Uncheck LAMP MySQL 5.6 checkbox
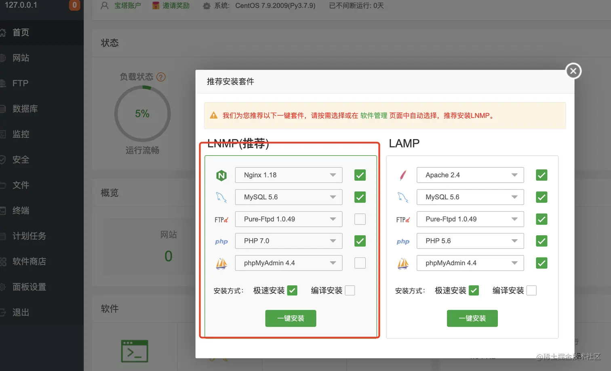This screenshot has width=611, height=371. tap(541, 197)
